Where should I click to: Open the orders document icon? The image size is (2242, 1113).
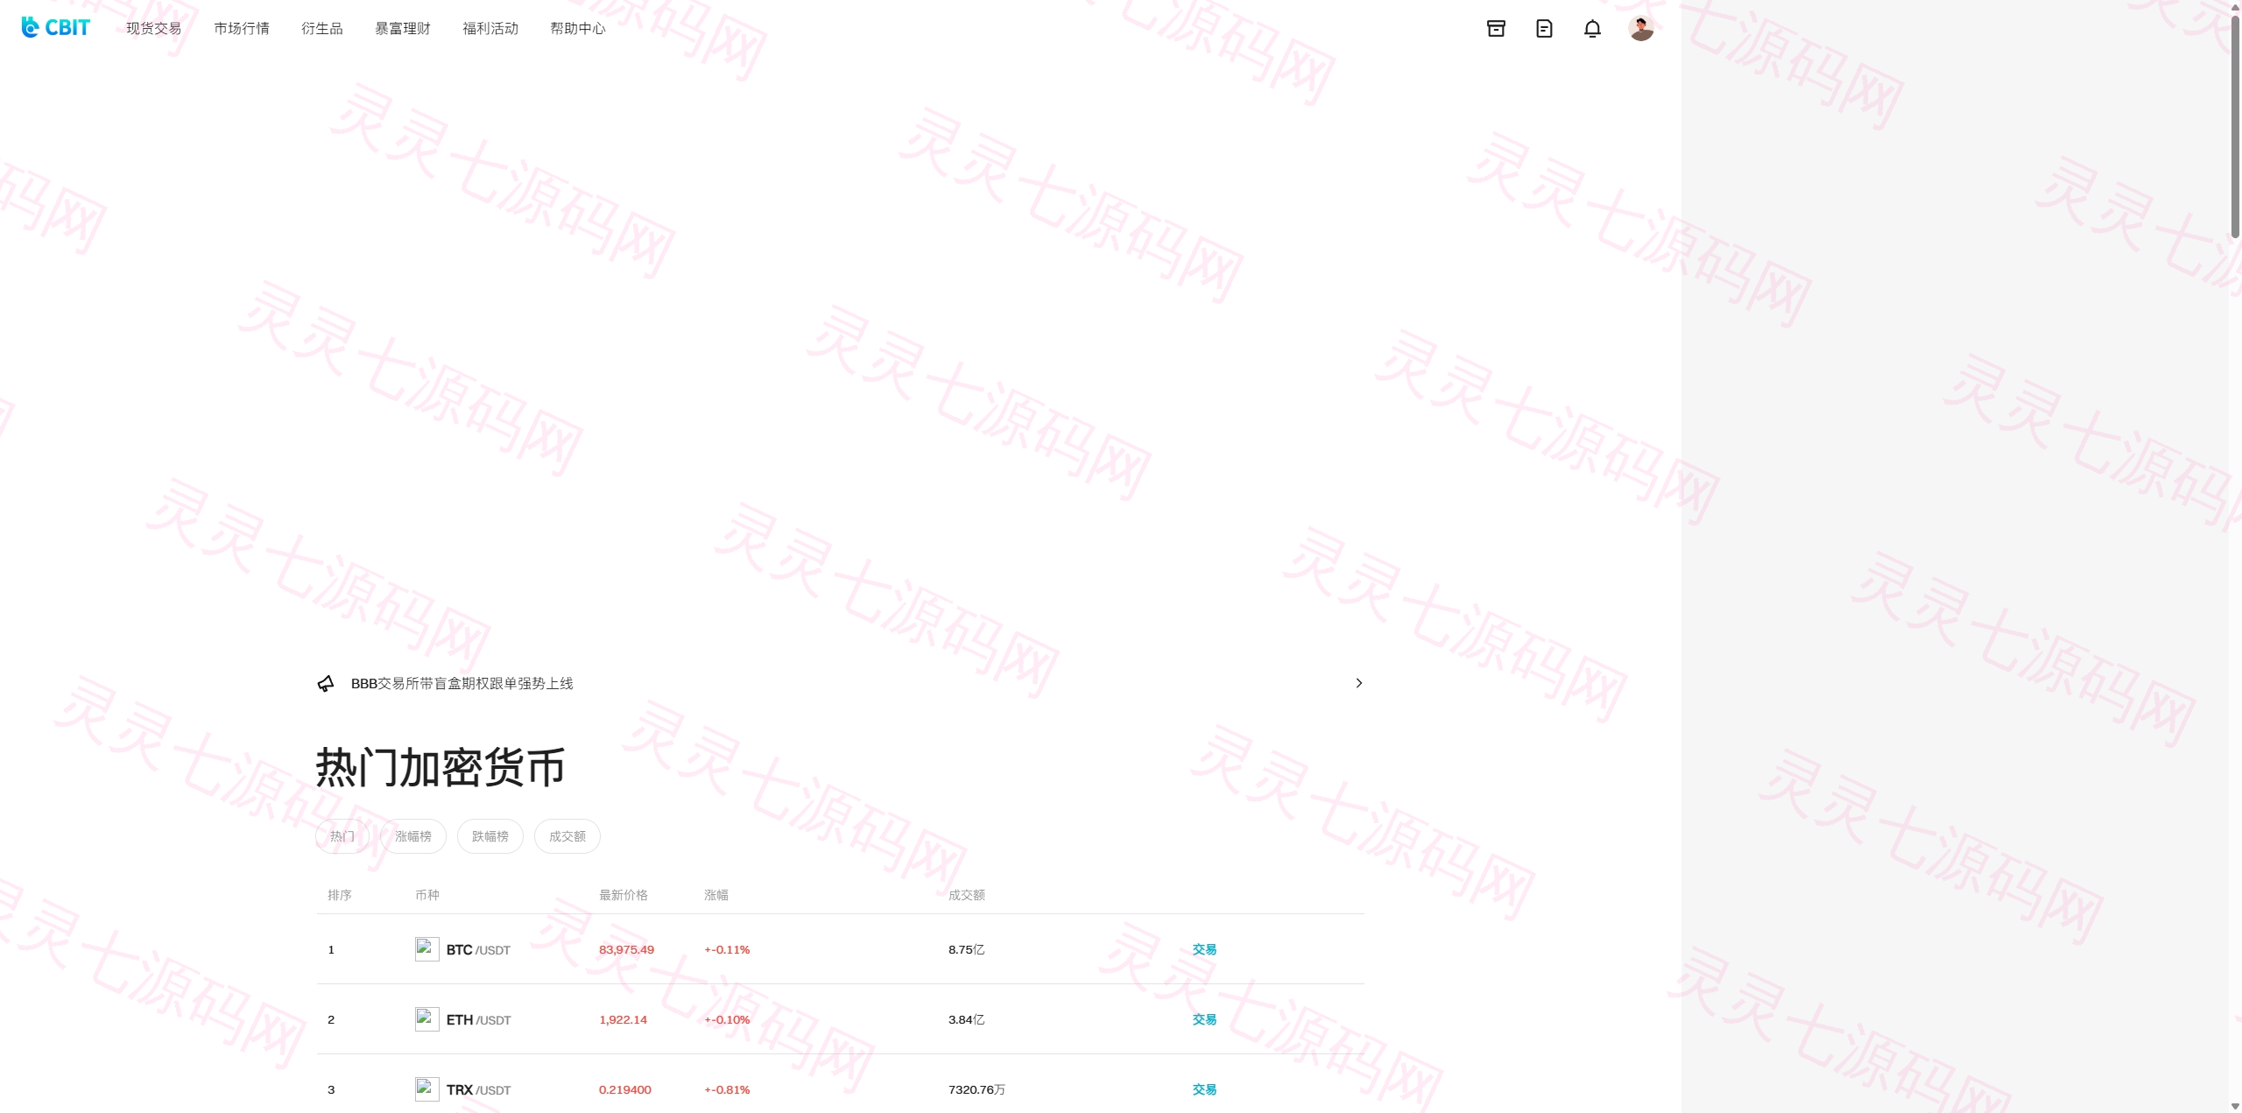pos(1544,28)
